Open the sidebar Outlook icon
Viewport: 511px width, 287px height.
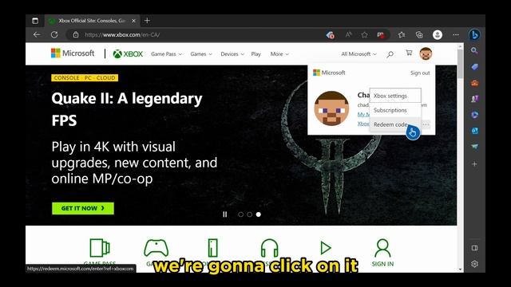point(474,131)
